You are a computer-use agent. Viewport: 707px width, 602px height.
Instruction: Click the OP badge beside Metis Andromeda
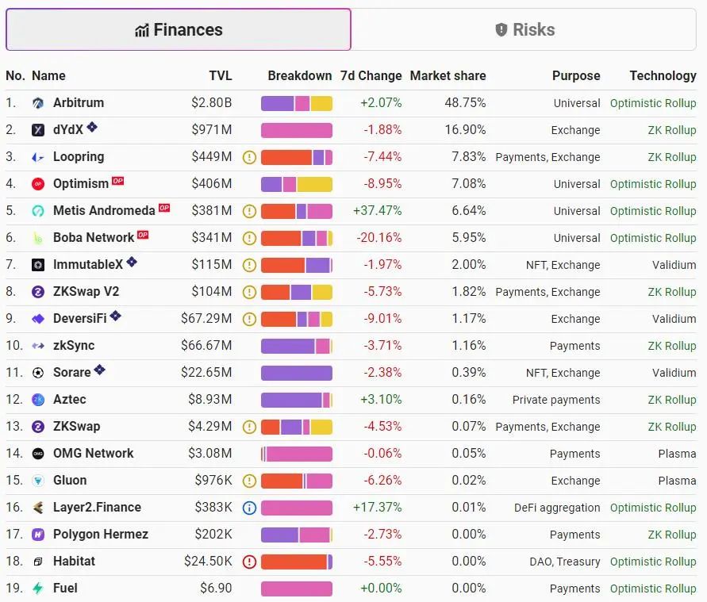(x=164, y=208)
